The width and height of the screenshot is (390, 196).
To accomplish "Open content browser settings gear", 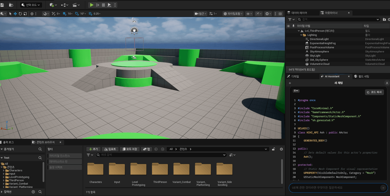I will (x=281, y=149).
